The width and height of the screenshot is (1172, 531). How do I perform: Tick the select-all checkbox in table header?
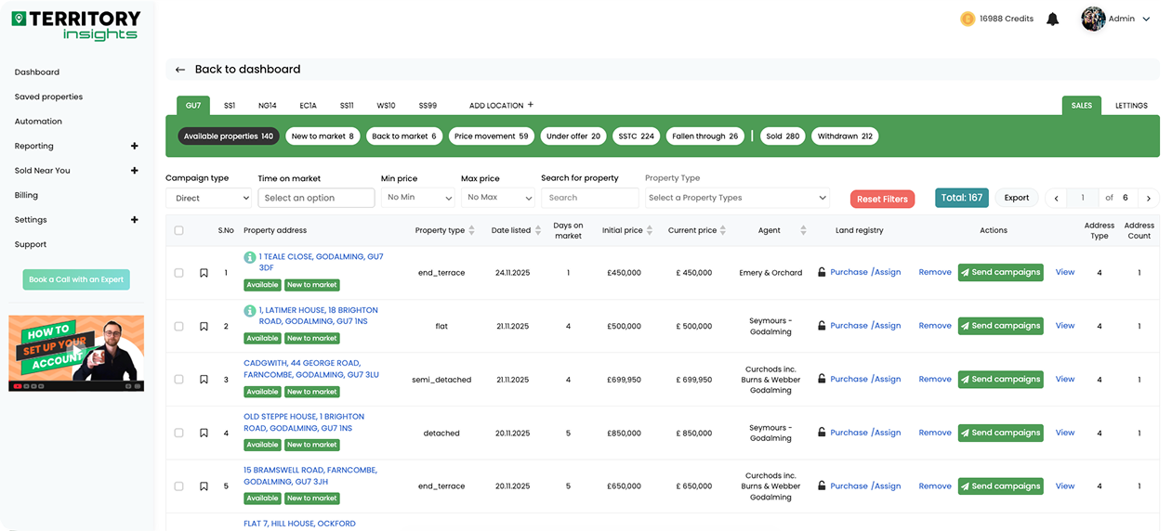tap(179, 230)
